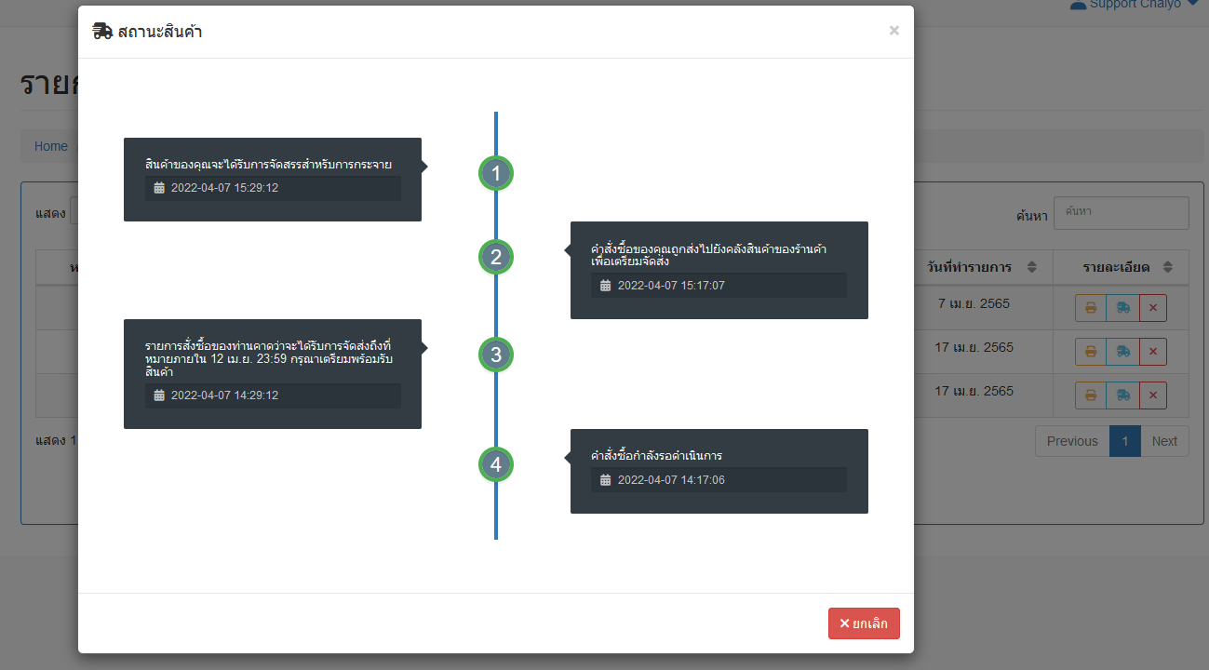Click the truck icon in the last table row

(1122, 395)
